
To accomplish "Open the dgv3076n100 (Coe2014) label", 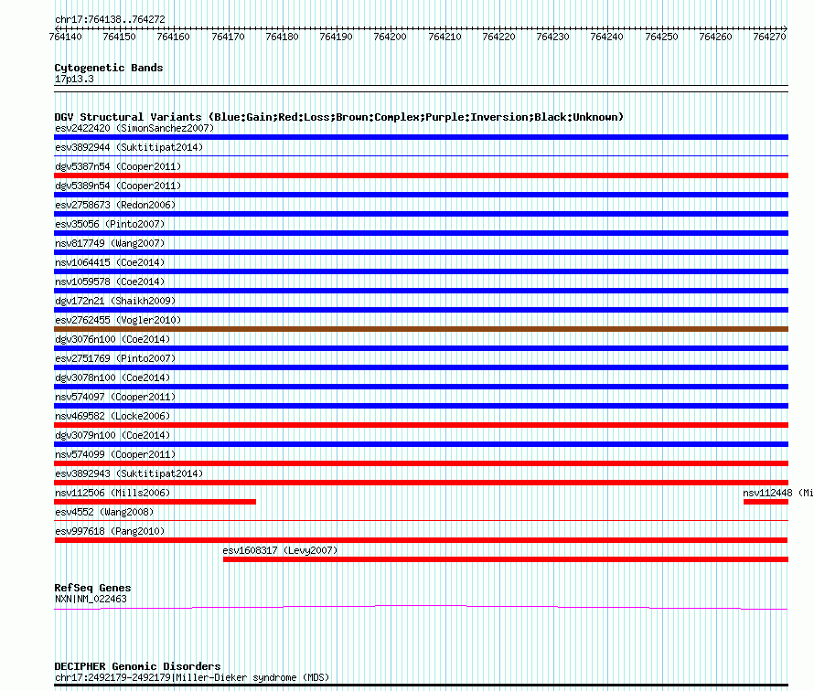I will [112, 339].
